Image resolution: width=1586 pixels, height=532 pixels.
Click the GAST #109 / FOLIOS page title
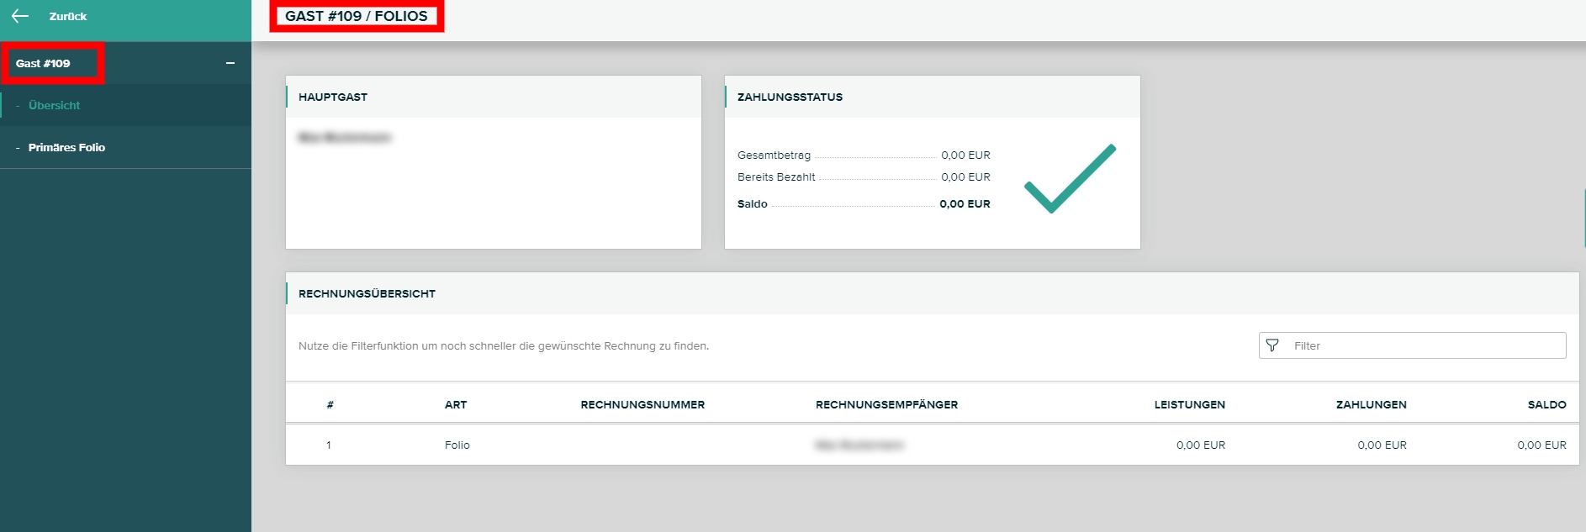356,16
